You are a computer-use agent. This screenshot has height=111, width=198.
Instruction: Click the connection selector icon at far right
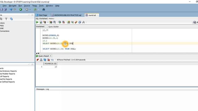[x=195, y=22]
